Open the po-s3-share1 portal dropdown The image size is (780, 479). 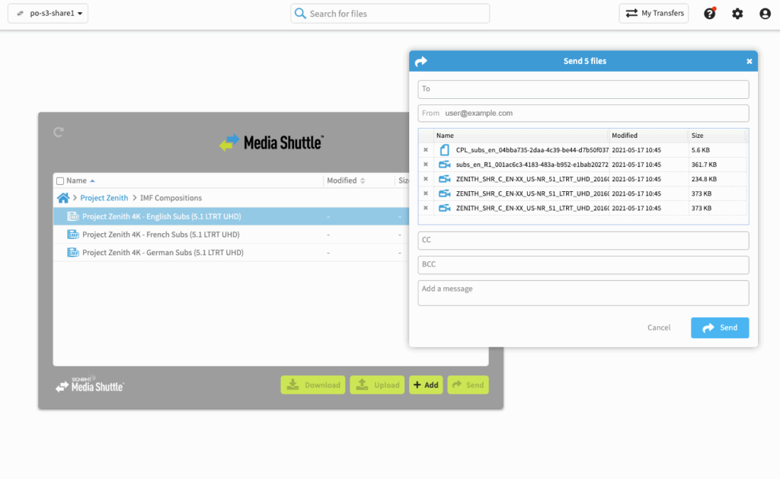tap(48, 14)
